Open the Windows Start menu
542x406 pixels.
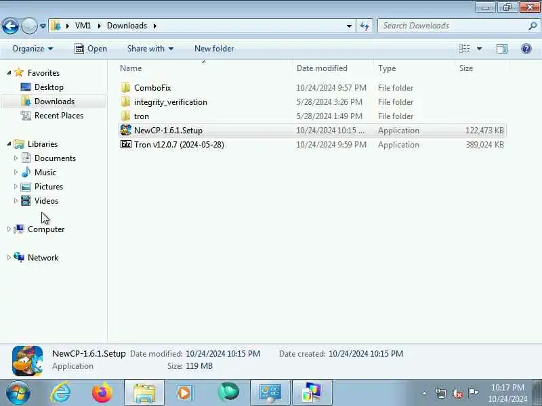pos(18,392)
